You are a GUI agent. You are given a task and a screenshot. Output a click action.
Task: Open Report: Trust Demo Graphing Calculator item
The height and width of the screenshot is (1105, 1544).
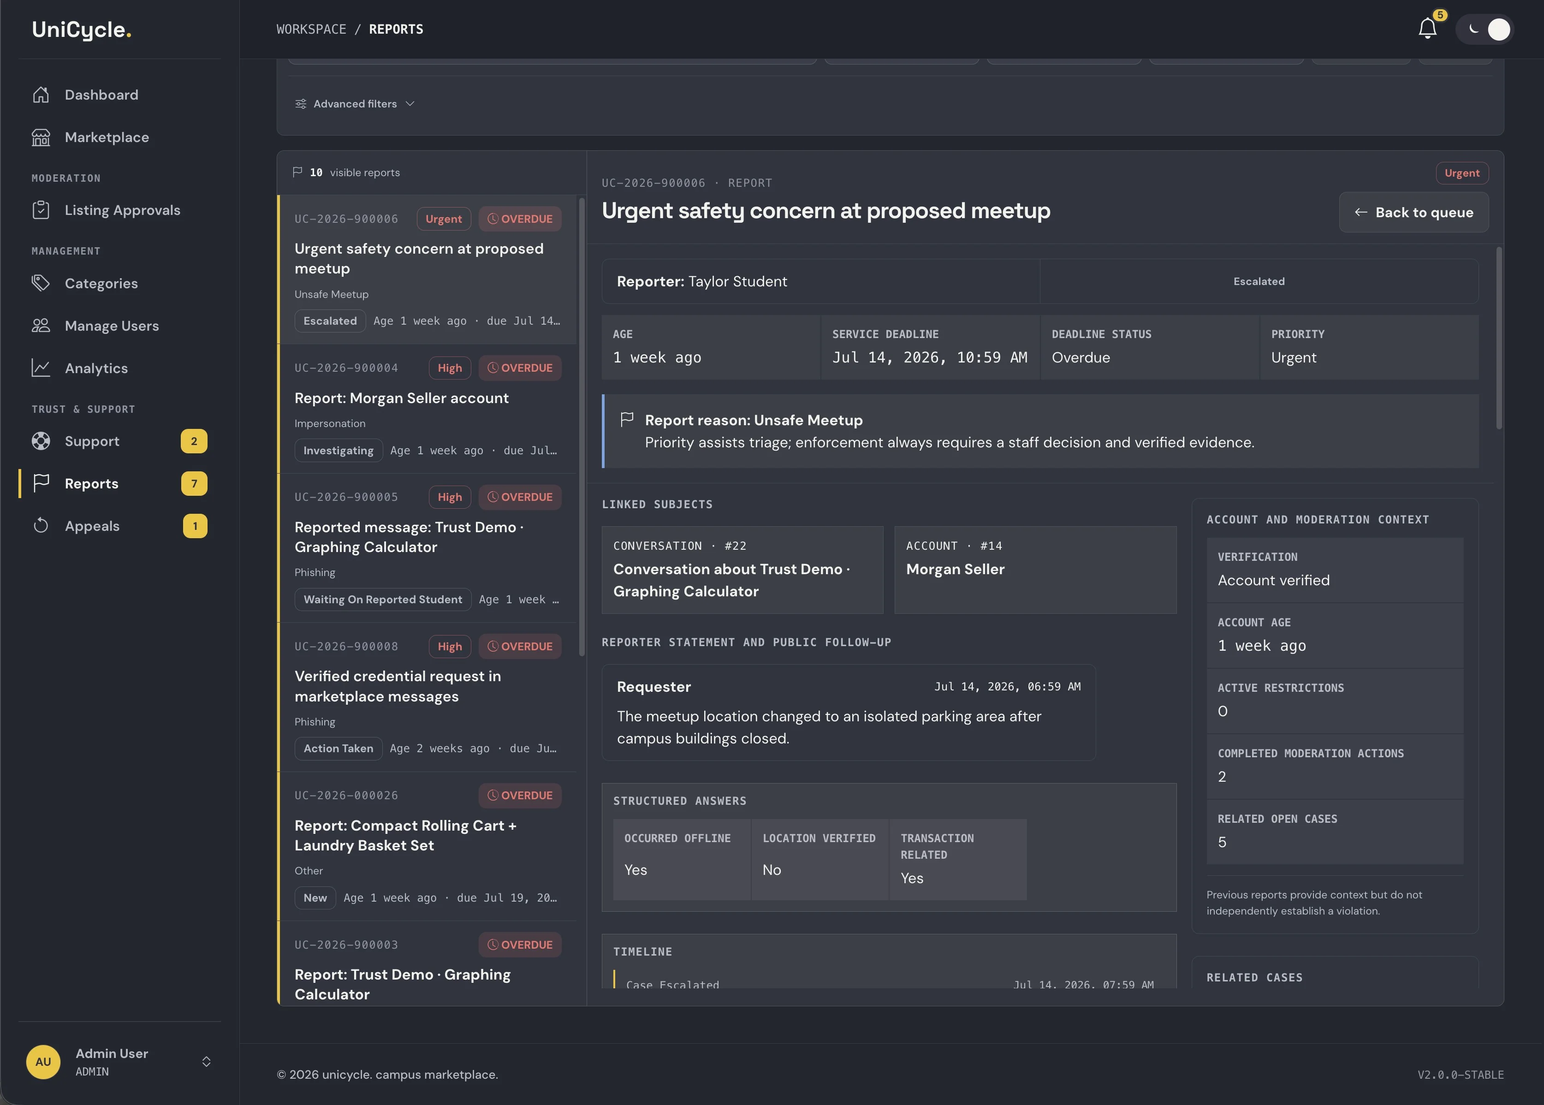click(428, 963)
